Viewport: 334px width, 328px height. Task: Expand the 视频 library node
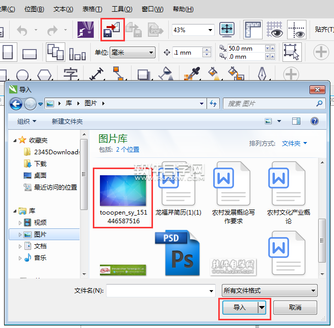click(x=20, y=223)
